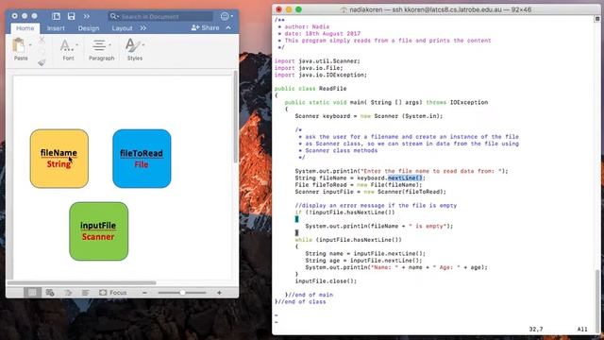
Task: Select the orange fileName String shape
Action: pyautogui.click(x=59, y=159)
